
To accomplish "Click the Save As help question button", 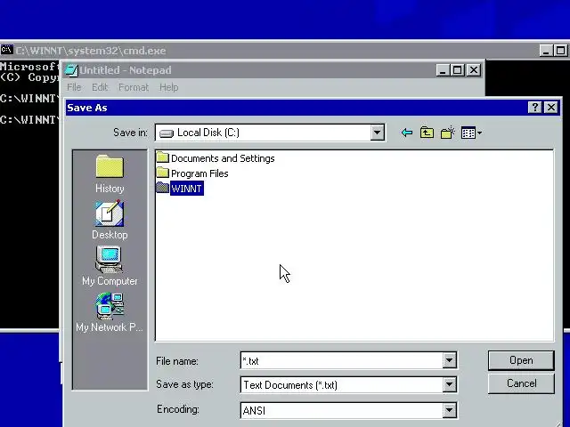I will pos(534,108).
